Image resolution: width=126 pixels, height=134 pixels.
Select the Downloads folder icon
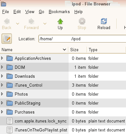10,76
